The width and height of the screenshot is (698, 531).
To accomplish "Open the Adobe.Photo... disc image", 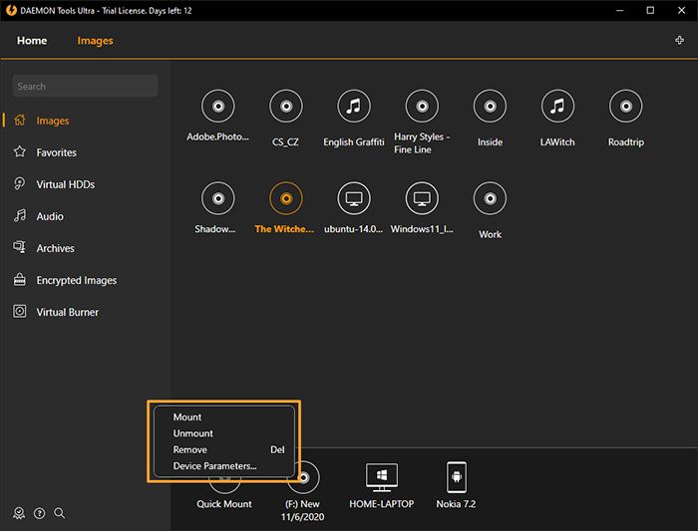I will [x=217, y=107].
